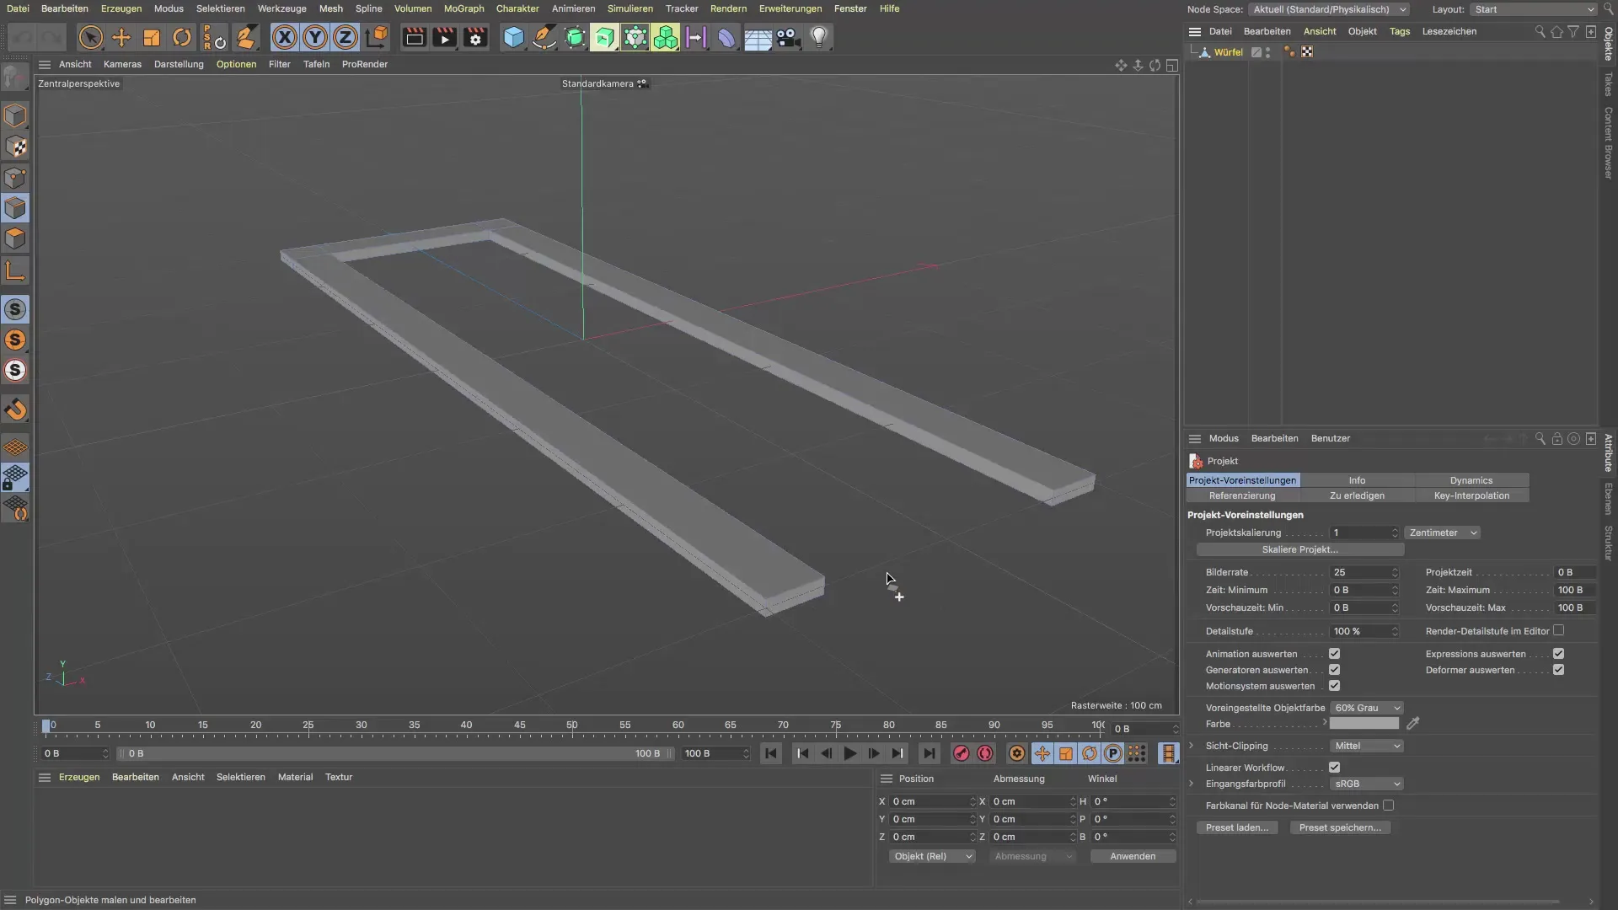Expand the Sicht-Clipping section arrow

pos(1192,746)
